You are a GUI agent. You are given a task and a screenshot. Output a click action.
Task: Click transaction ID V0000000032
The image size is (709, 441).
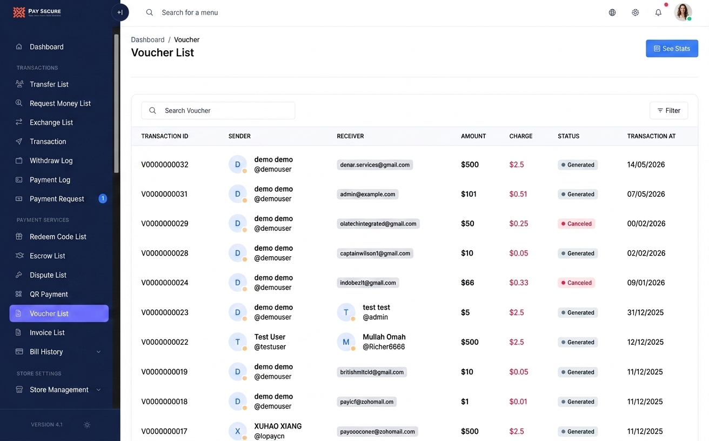(165, 165)
